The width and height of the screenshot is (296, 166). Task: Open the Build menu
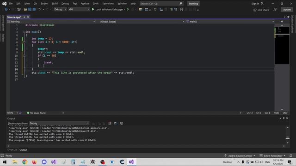(x=55, y=3)
